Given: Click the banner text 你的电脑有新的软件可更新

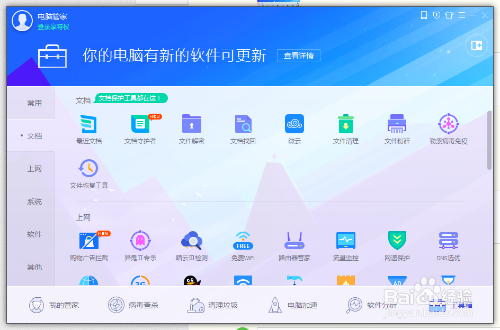Looking at the screenshot, I should click(x=174, y=56).
